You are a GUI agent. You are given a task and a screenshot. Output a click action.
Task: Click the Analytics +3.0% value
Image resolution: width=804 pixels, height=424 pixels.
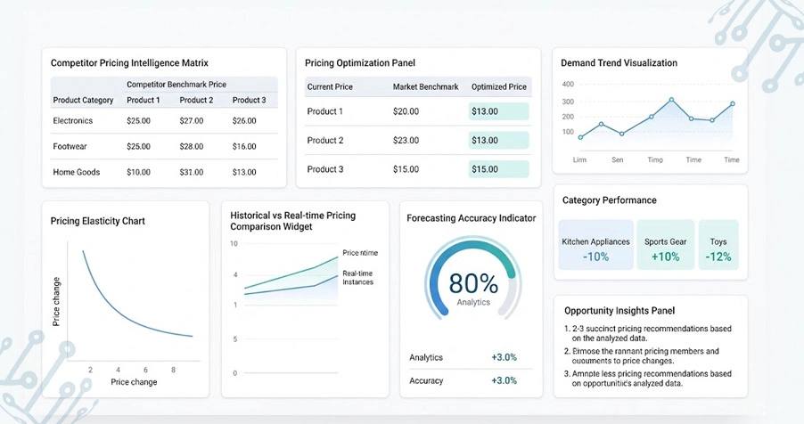pos(504,357)
